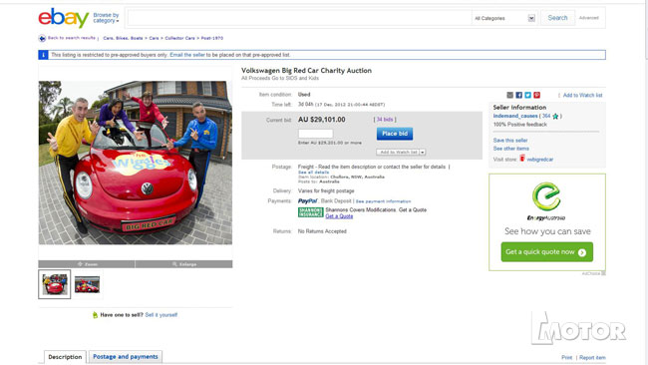Click the main Big Red Car photo
The width and height of the screenshot is (648, 365).
click(136, 163)
